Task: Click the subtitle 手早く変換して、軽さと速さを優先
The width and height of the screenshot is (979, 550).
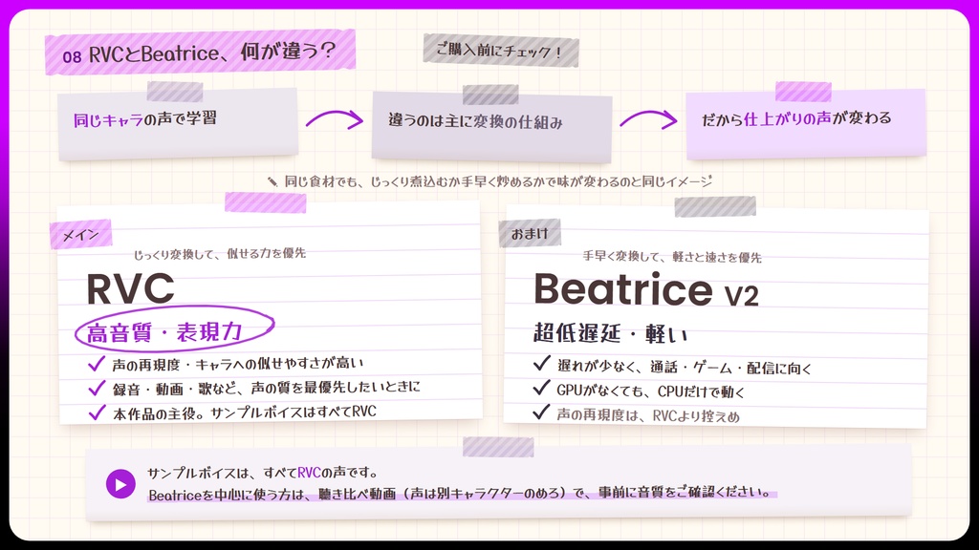Action: [672, 256]
